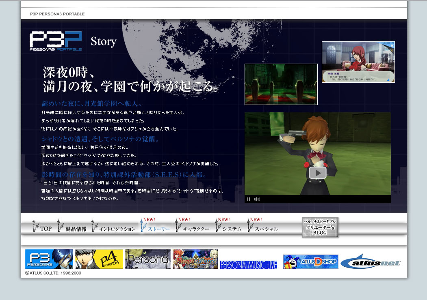The width and height of the screenshot is (427, 300).
Task: Mute the video with the speaker icon
Action: pyautogui.click(x=257, y=199)
